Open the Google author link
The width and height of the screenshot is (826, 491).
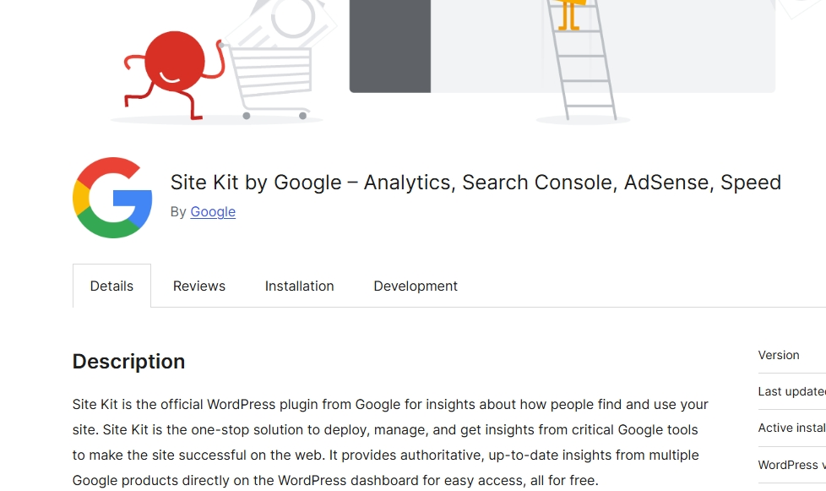(x=213, y=211)
